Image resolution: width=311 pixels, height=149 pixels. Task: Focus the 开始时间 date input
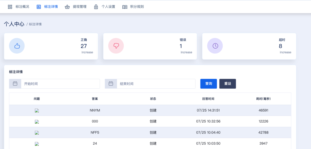tap(60, 84)
